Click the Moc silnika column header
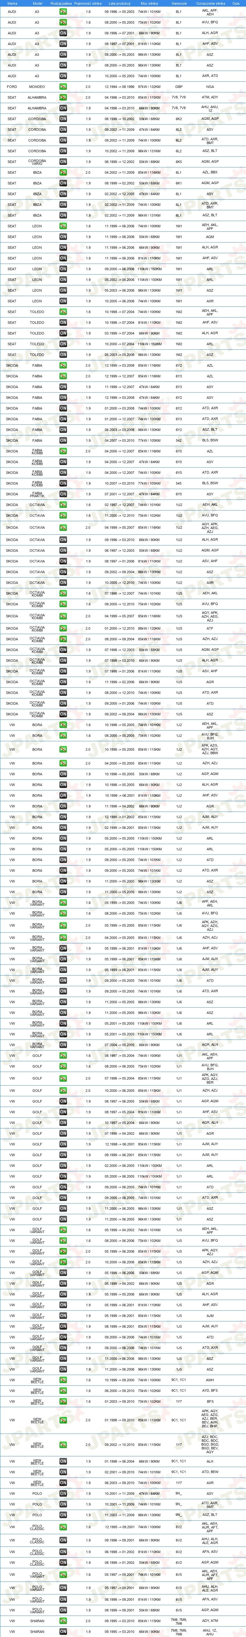This screenshot has height=1637, width=246. tap(149, 3)
